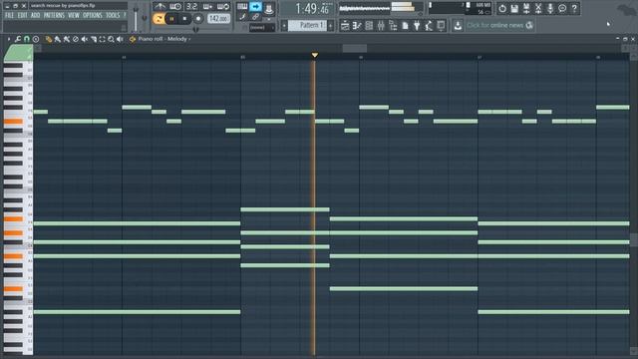This screenshot has height=359, width=638.
Task: Show the Playlist window
Action: 345,26
